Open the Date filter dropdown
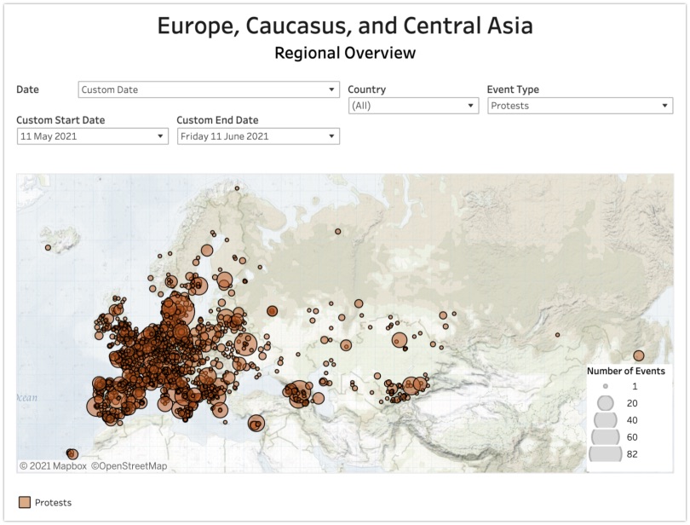Viewport: 690px width, 525px height. [208, 89]
